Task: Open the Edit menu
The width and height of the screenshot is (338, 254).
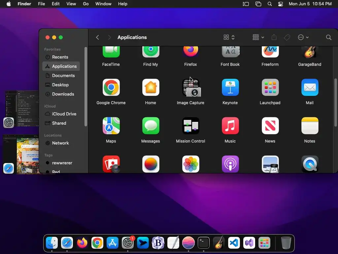Action: 55,4
